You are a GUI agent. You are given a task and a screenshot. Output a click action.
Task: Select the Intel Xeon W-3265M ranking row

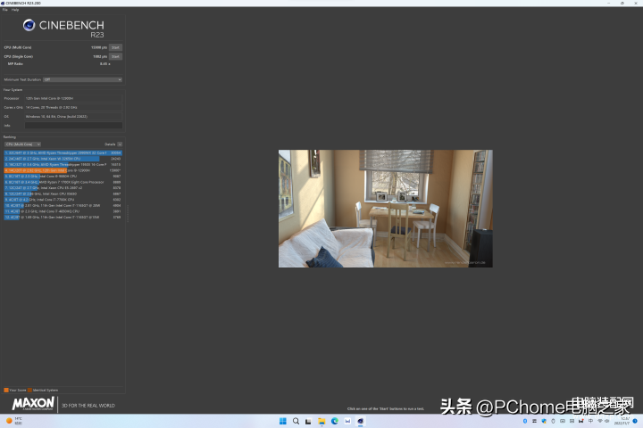63,159
